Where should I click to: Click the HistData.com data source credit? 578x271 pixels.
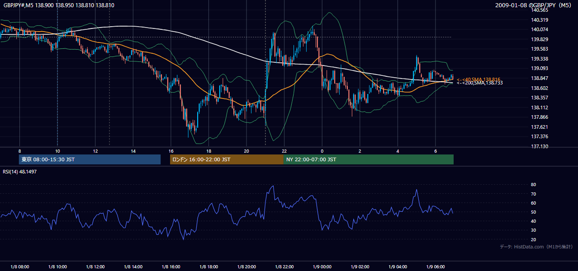point(536,247)
